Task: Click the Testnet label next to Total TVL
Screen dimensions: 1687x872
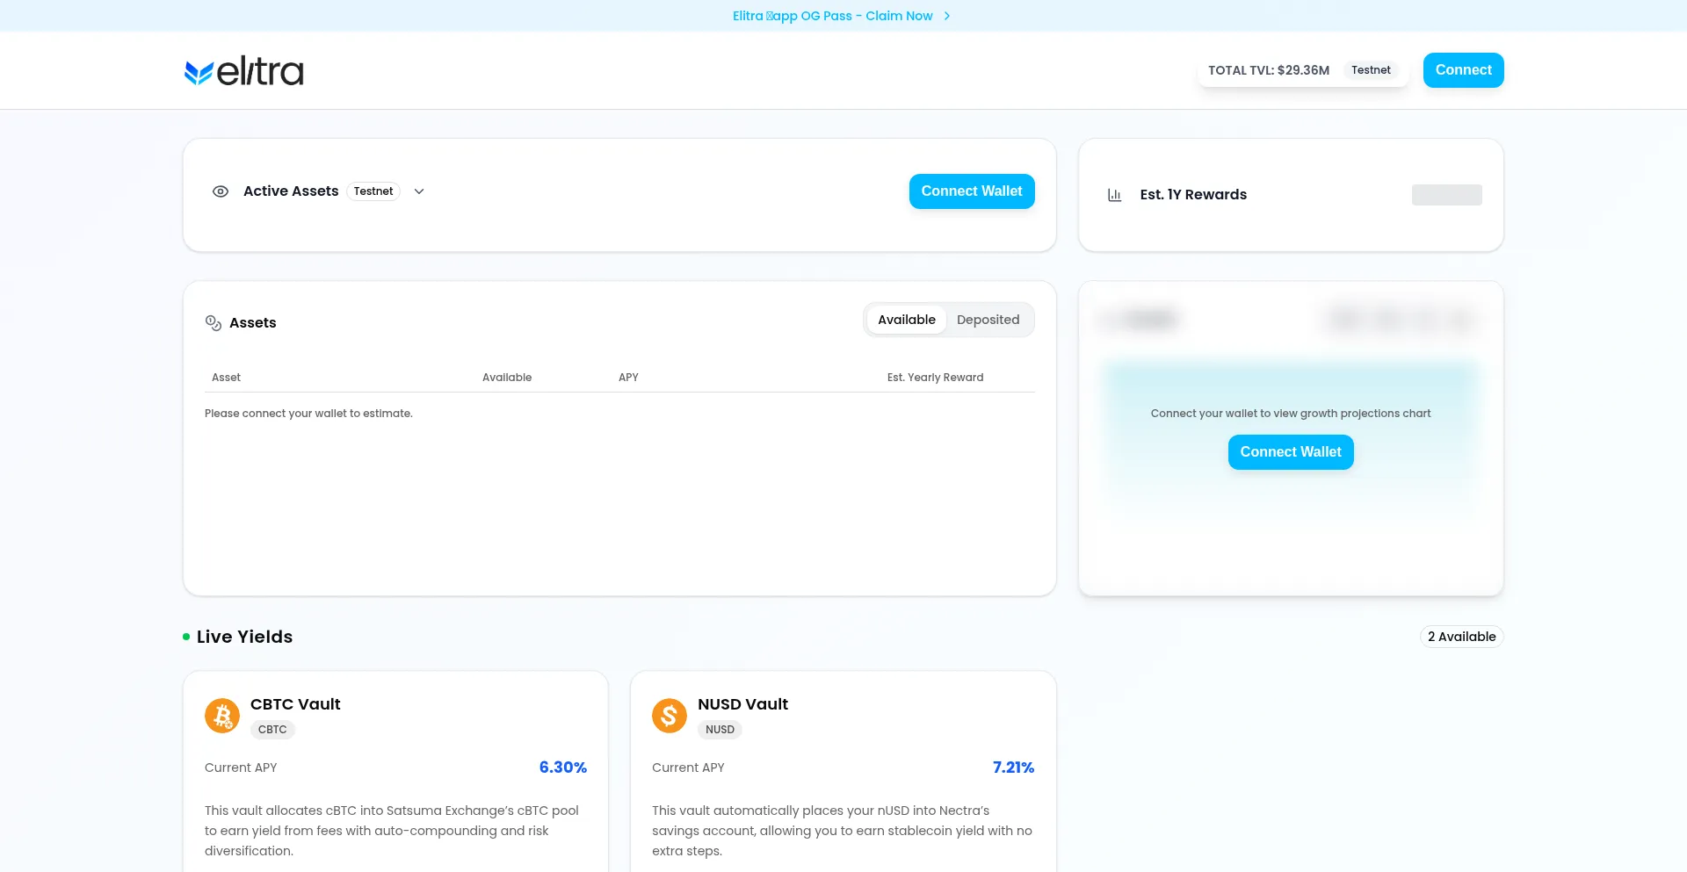Action: tap(1371, 70)
